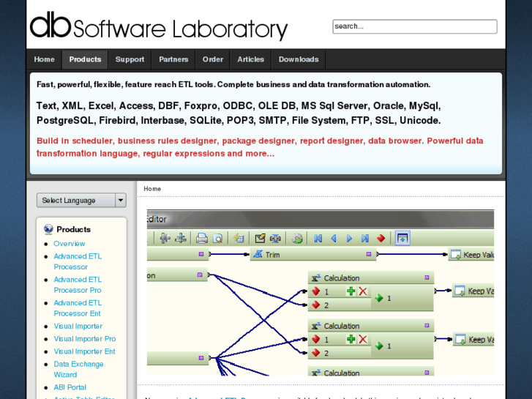The image size is (532, 399).
Task: Click the red diamond icon in toolbar
Action: coord(381,238)
